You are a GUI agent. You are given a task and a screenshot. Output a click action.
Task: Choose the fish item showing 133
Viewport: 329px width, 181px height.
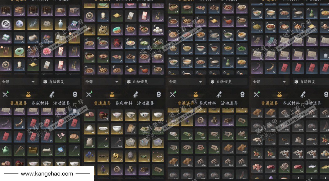tap(311, 139)
